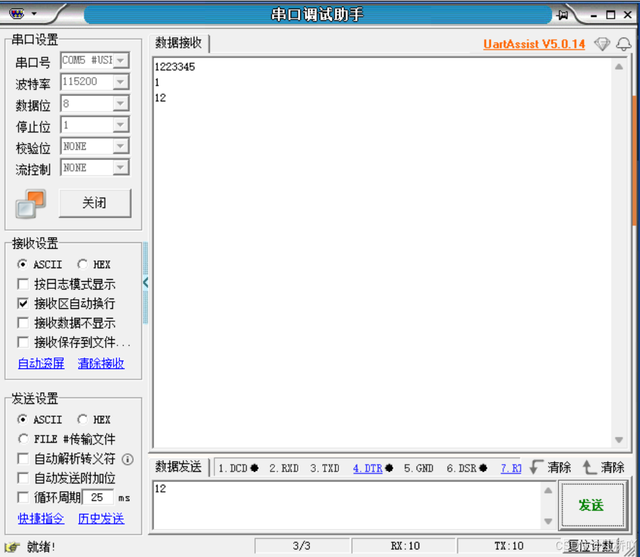Click the 1223345 line in receive area
The image size is (640, 557).
175,67
